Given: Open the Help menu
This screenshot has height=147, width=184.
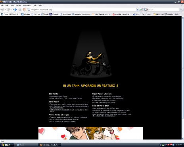Looking at the screenshot, I should (x=40, y=6).
